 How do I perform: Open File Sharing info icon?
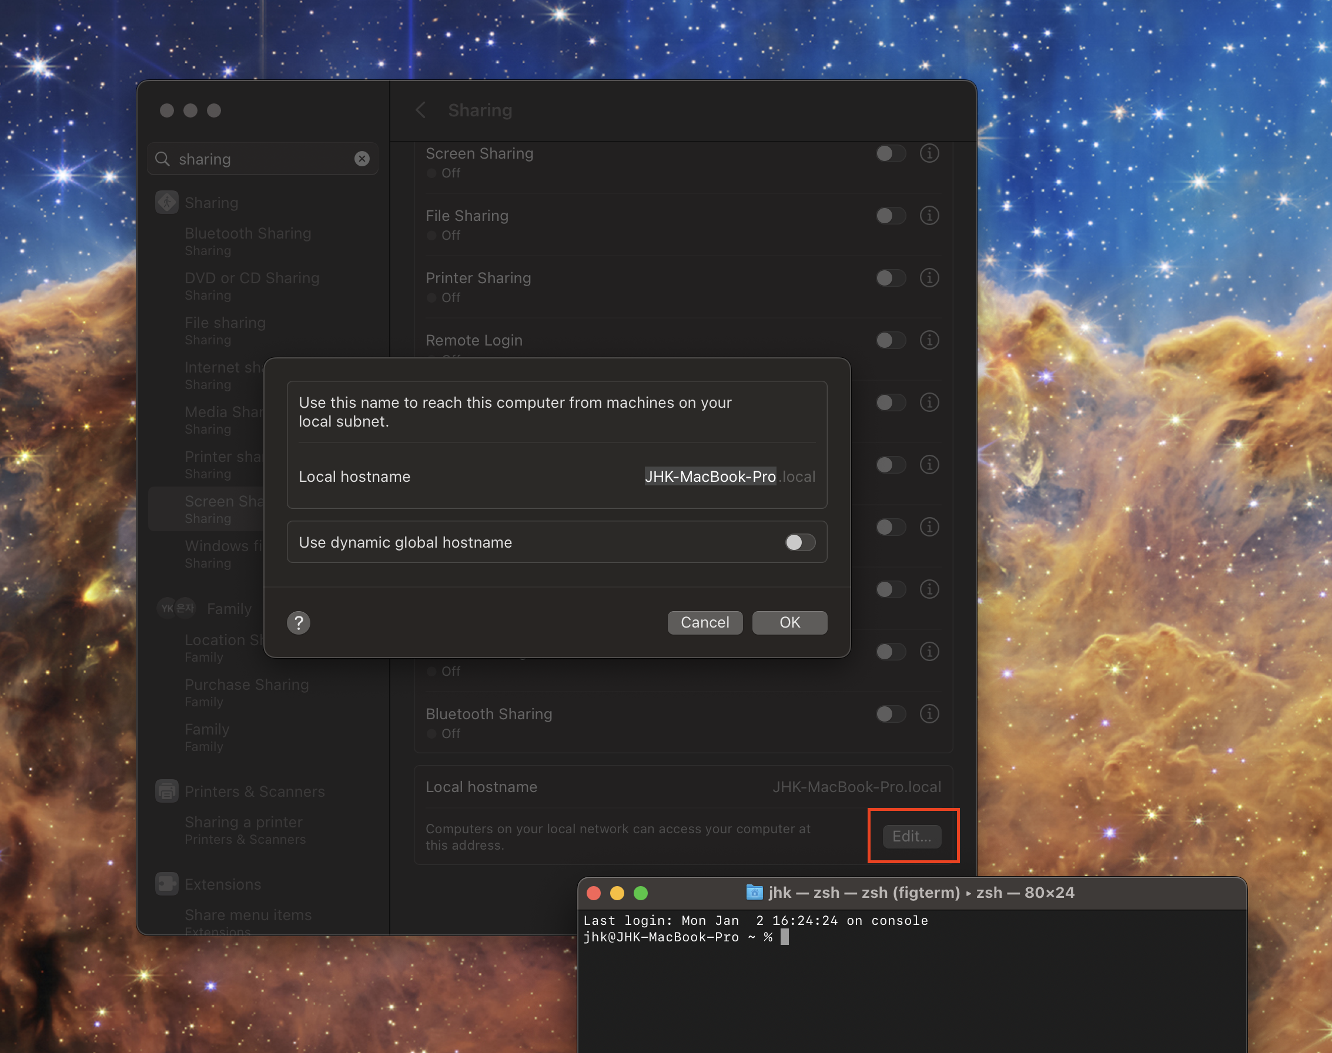tap(929, 216)
